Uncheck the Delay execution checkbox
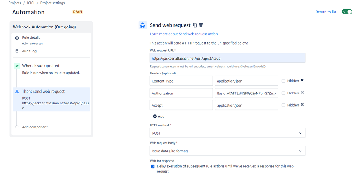This screenshot has width=358, height=173. (153, 166)
